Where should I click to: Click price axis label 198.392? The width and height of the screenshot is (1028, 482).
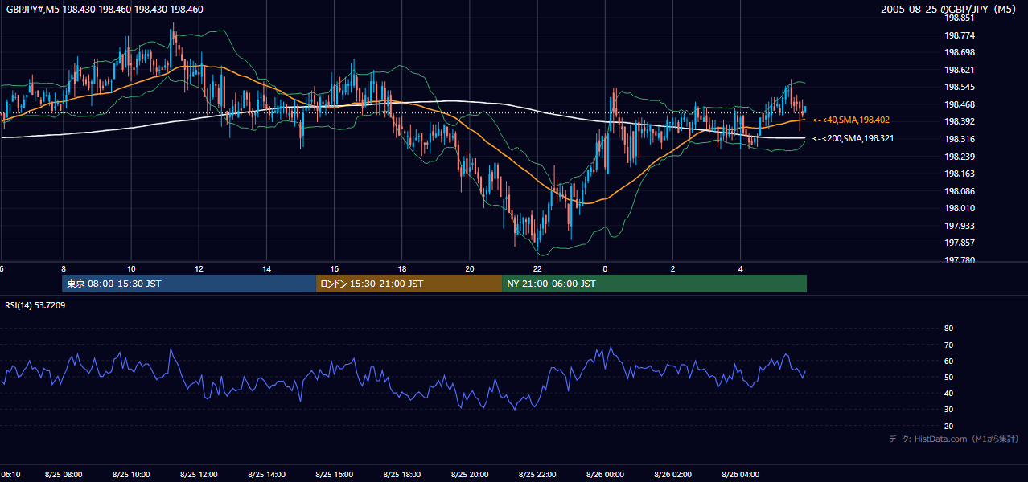pos(960,121)
